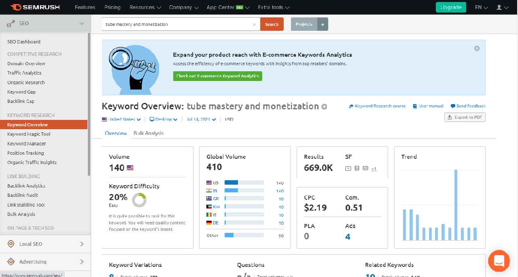The image size is (518, 277).
Task: Change the United States country dropdown
Action: (x=121, y=119)
